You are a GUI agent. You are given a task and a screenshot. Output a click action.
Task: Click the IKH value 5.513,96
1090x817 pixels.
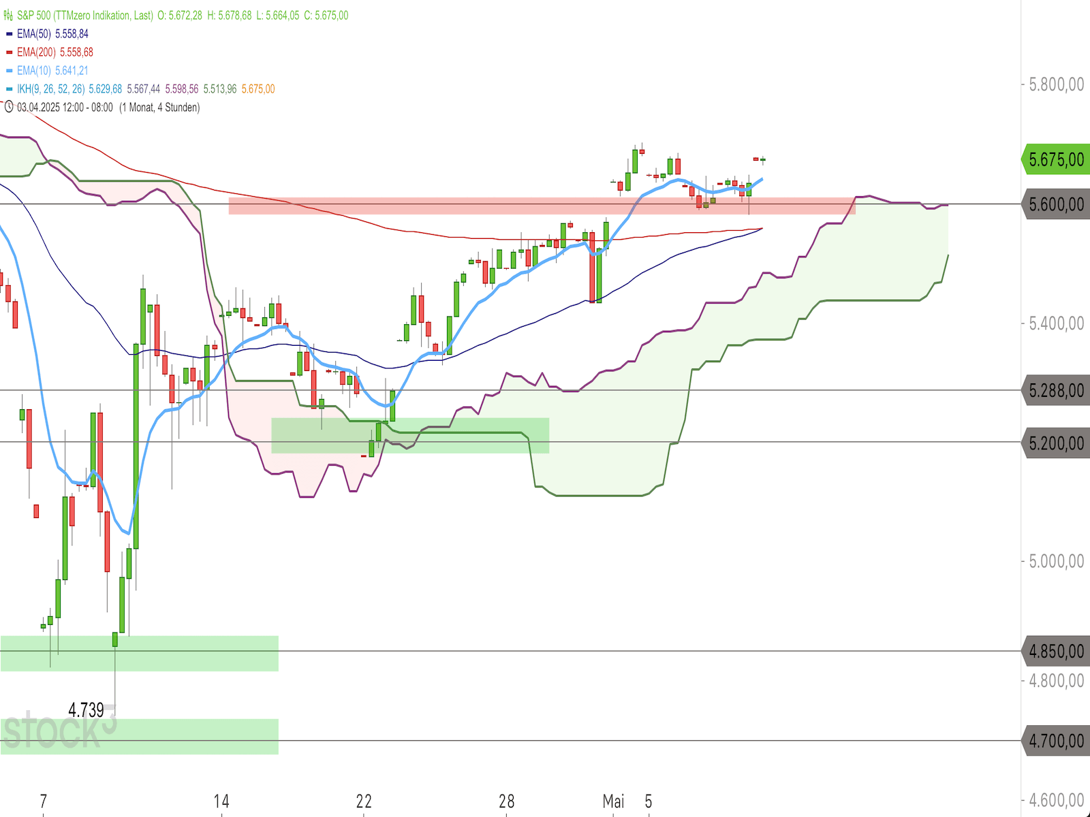tap(220, 89)
